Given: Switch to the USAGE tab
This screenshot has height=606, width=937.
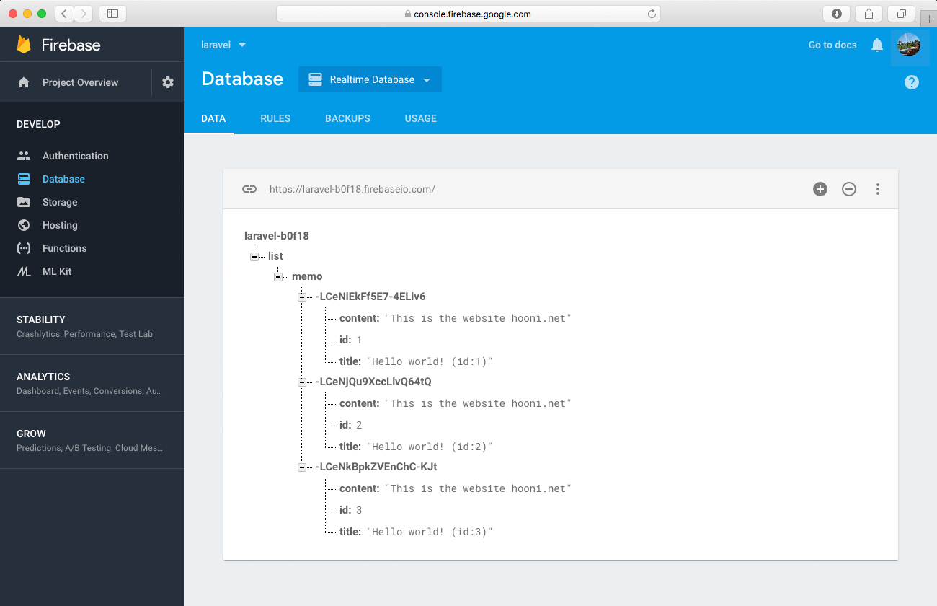Looking at the screenshot, I should [421, 118].
